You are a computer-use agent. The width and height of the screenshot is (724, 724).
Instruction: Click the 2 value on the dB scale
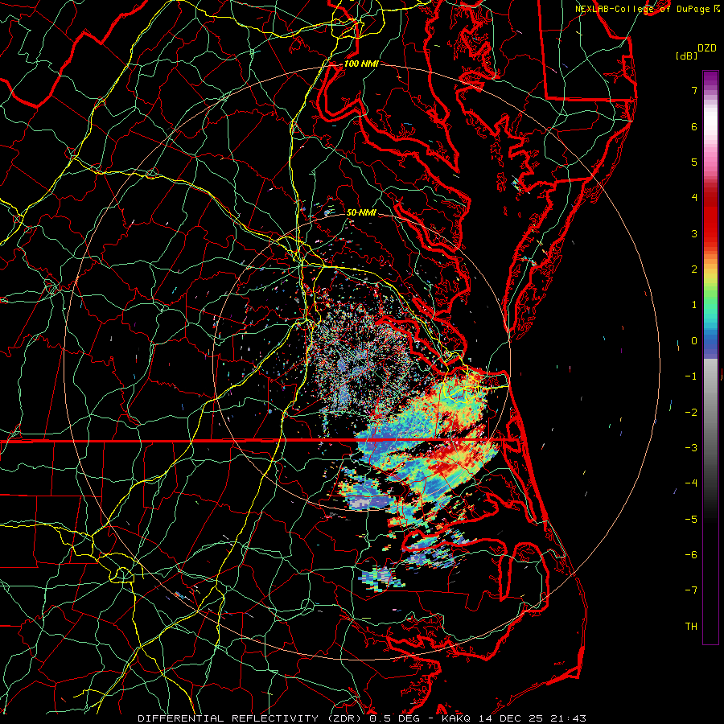coord(694,269)
